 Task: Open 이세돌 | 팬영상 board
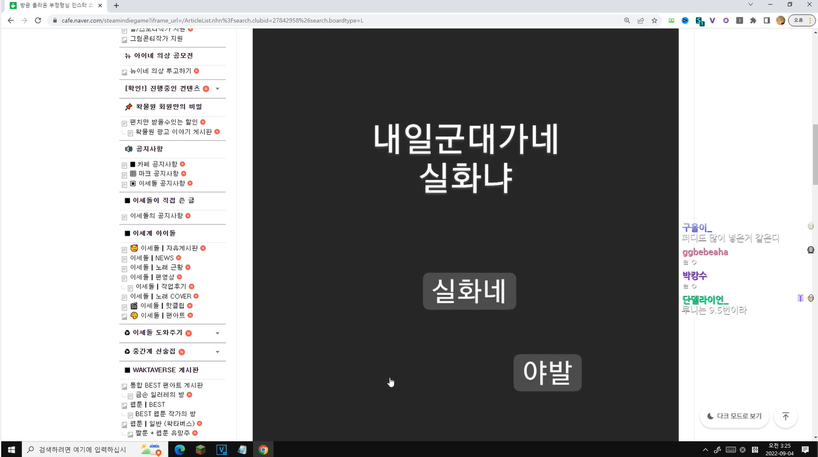(152, 277)
